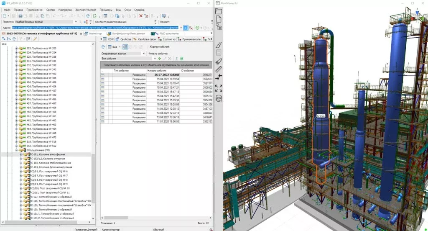Select the ruler measure tool in PlantViewer3d

(219, 69)
